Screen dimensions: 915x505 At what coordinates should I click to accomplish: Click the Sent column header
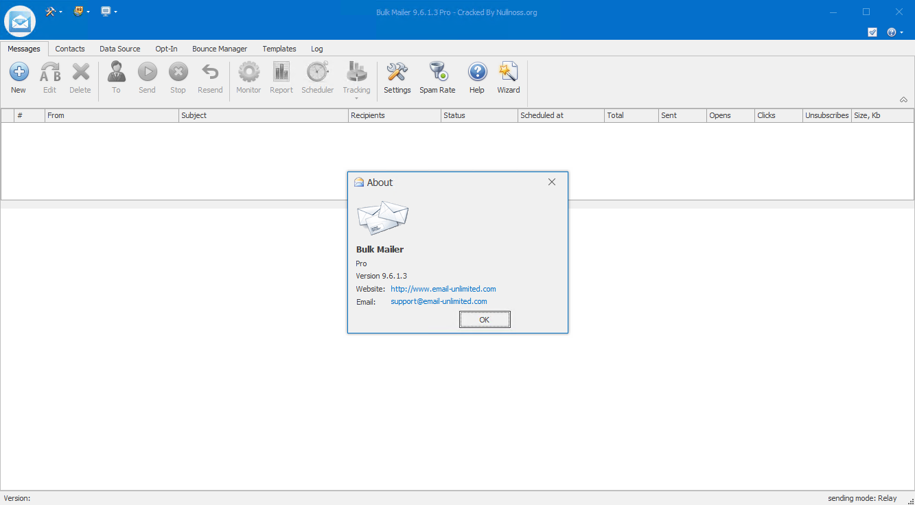(x=682, y=115)
